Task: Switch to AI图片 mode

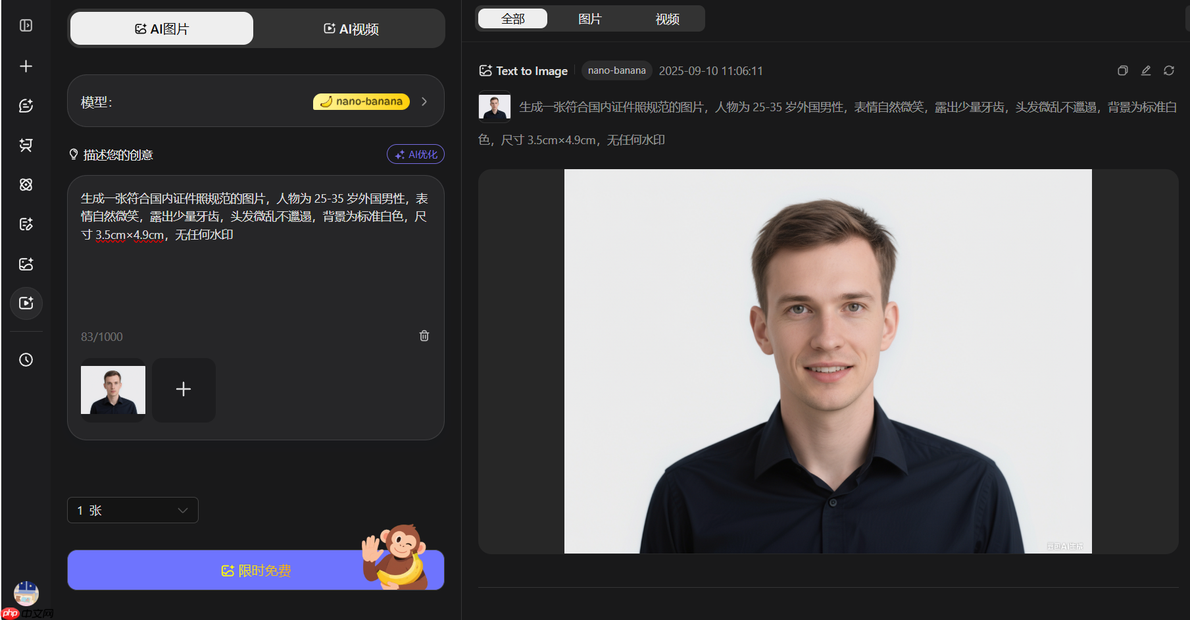Action: pyautogui.click(x=162, y=29)
